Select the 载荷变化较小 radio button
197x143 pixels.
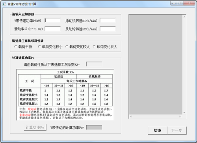point(39,47)
